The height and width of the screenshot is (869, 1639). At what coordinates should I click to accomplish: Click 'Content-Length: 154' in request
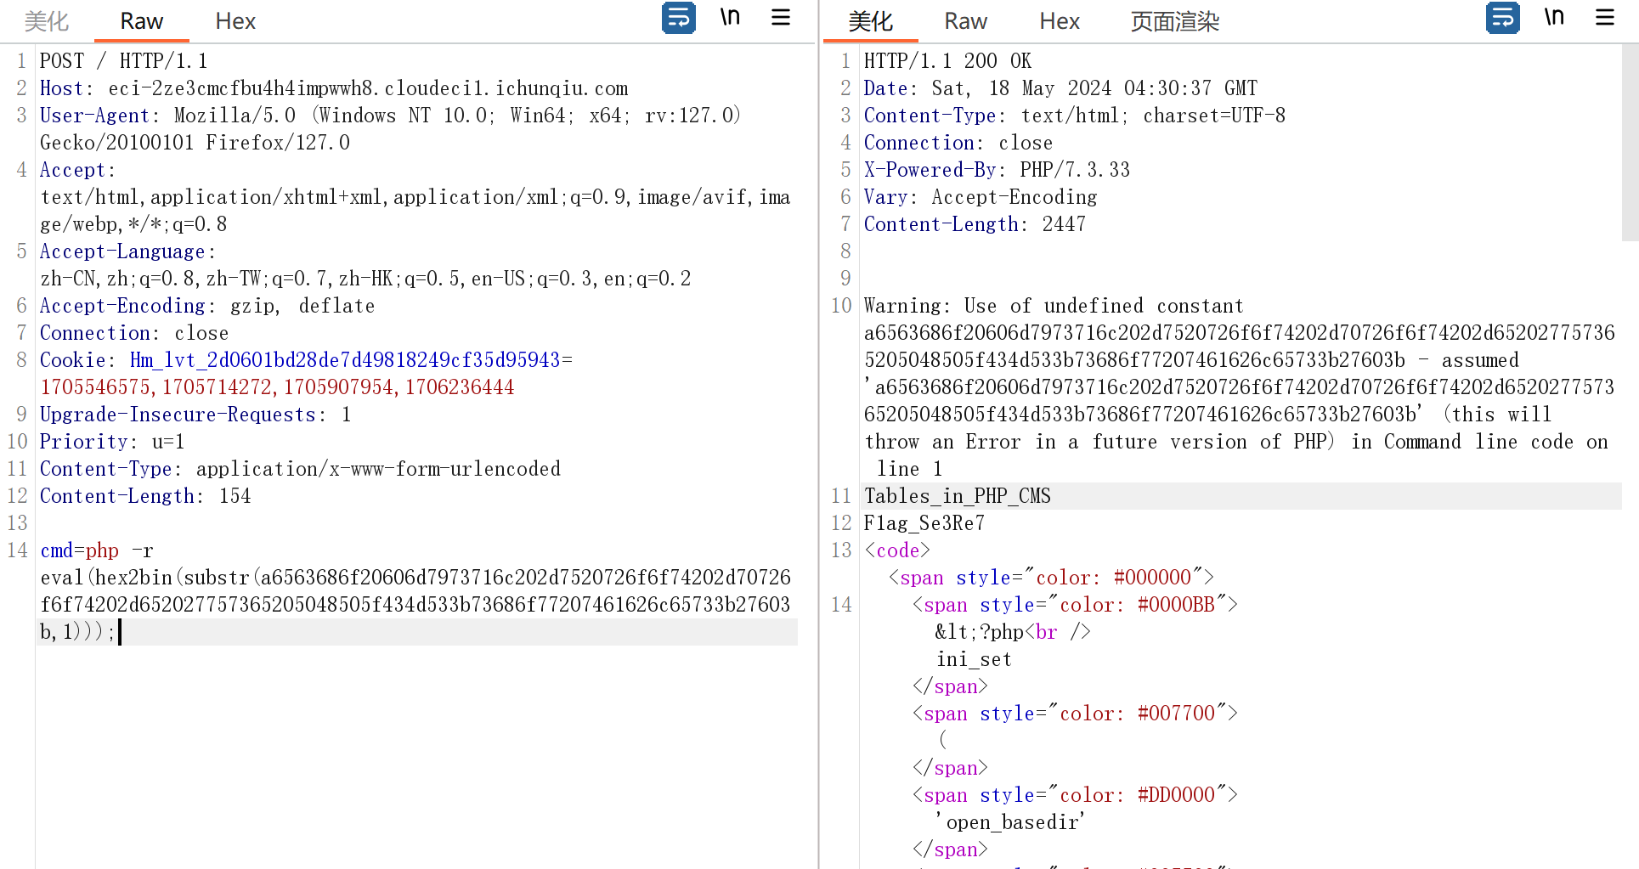click(x=145, y=496)
